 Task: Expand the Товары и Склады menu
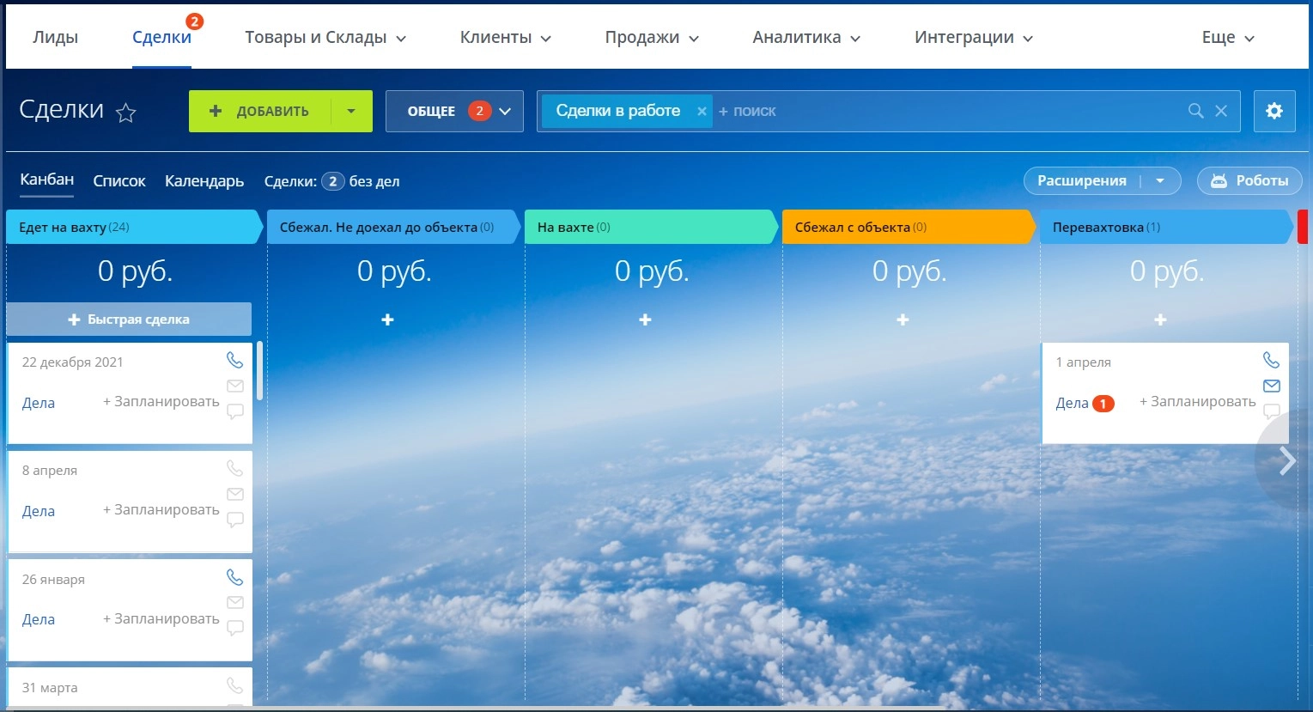(325, 38)
